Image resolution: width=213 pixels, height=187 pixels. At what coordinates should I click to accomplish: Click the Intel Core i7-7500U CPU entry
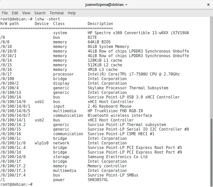(x=134, y=74)
